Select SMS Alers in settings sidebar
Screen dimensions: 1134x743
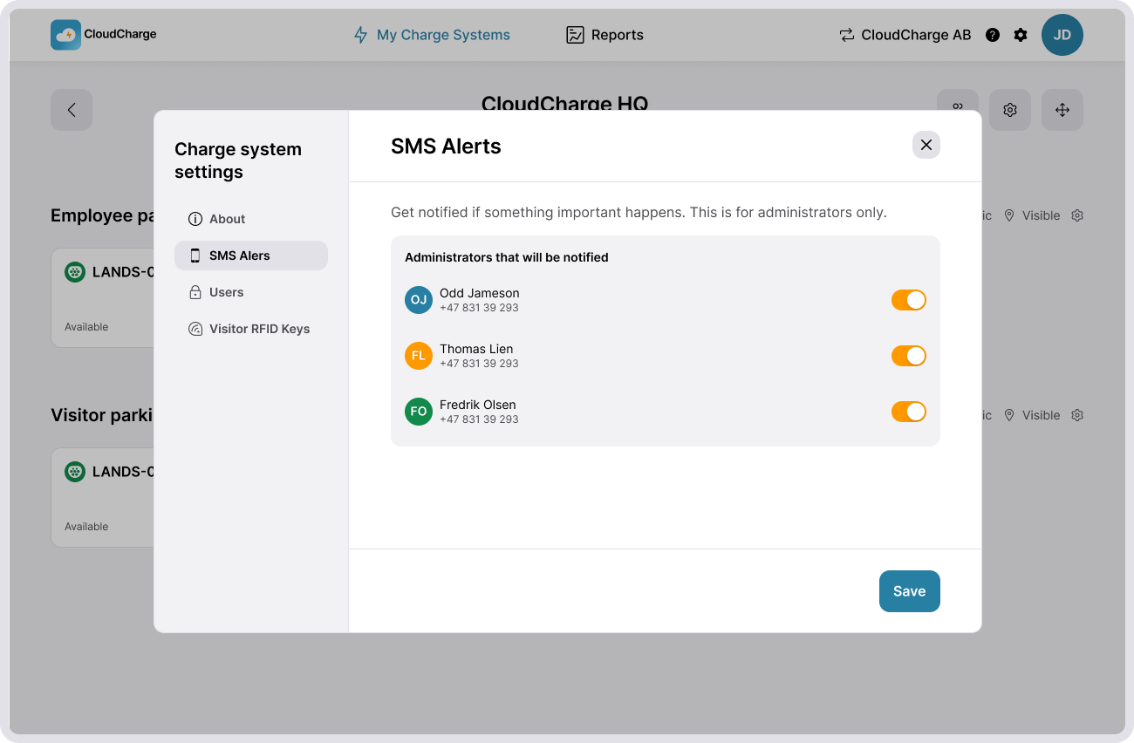(251, 256)
